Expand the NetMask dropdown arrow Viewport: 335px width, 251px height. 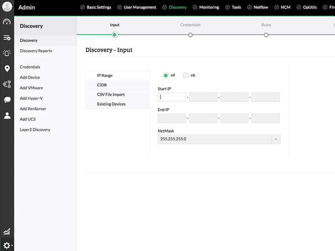point(276,139)
